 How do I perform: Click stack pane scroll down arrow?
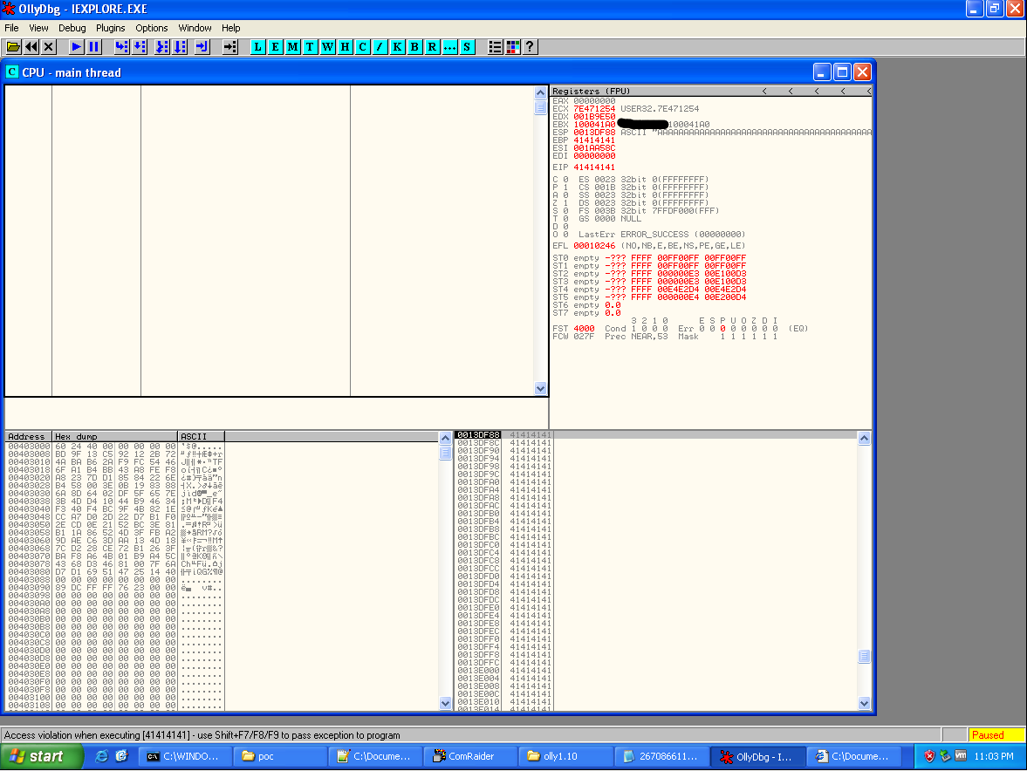pyautogui.click(x=865, y=704)
